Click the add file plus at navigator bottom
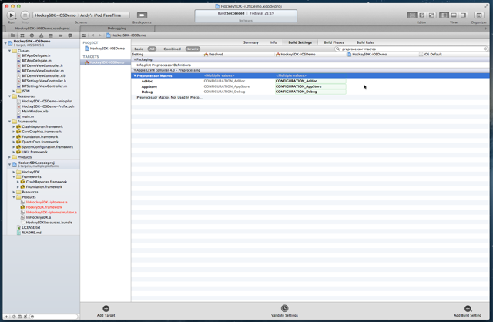493x322 pixels. [x=7, y=317]
